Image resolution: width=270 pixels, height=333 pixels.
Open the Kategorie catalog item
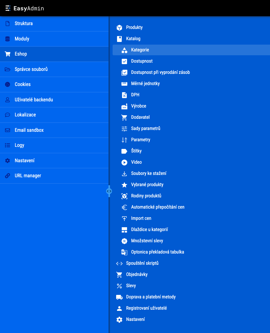[x=140, y=50]
